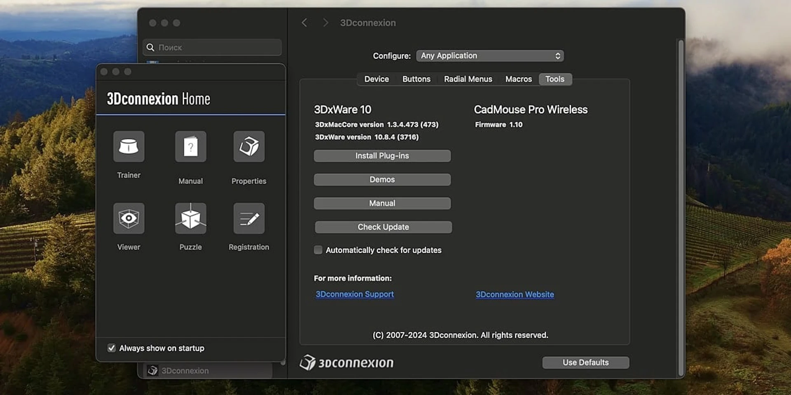Click the Firmware 1.10 text
Screen dimensions: 791x395
[x=498, y=125]
